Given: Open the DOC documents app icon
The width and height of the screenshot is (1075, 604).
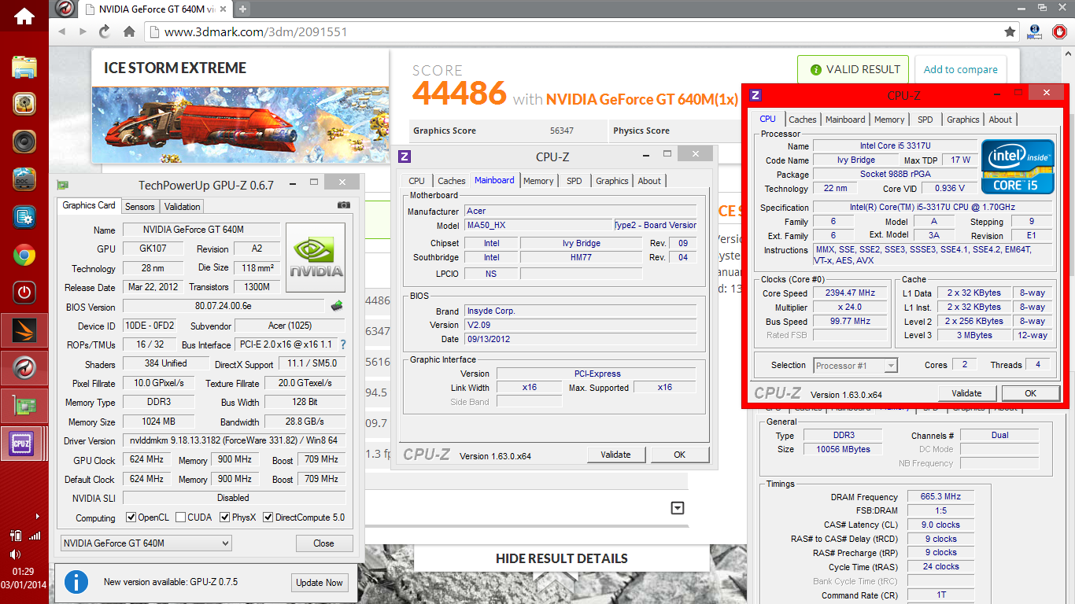Looking at the screenshot, I should (x=24, y=179).
